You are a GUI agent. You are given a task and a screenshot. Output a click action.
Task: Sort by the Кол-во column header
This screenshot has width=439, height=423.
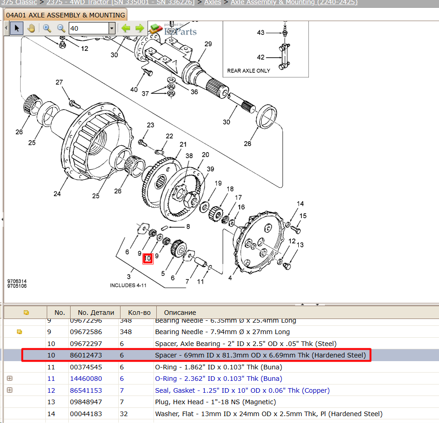tap(139, 313)
